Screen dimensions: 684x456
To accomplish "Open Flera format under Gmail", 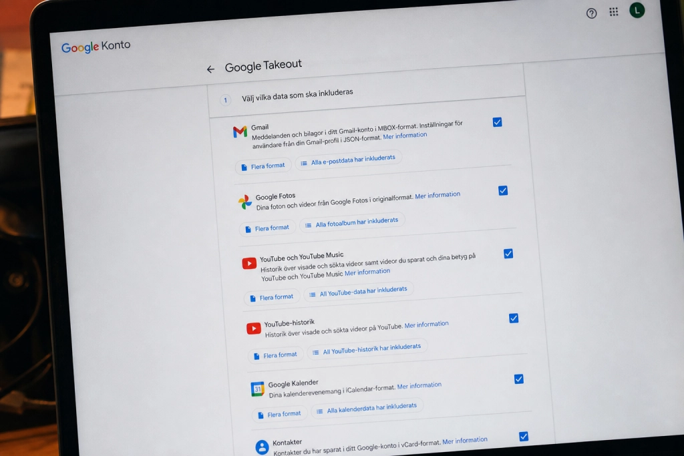I will (263, 166).
